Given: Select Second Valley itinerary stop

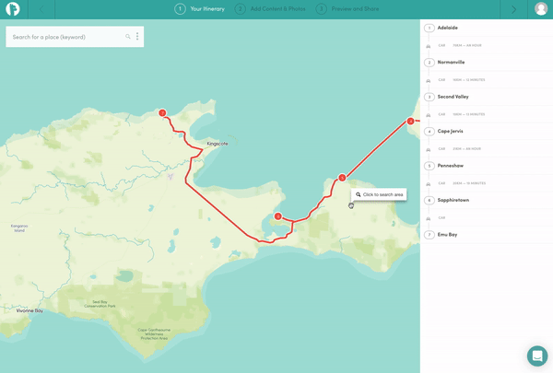Looking at the screenshot, I should tap(453, 97).
